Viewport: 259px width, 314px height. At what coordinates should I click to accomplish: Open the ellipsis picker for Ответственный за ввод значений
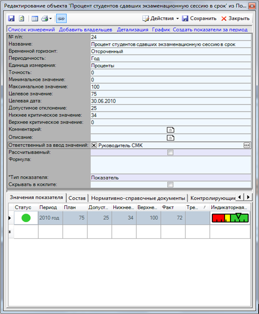point(247,145)
